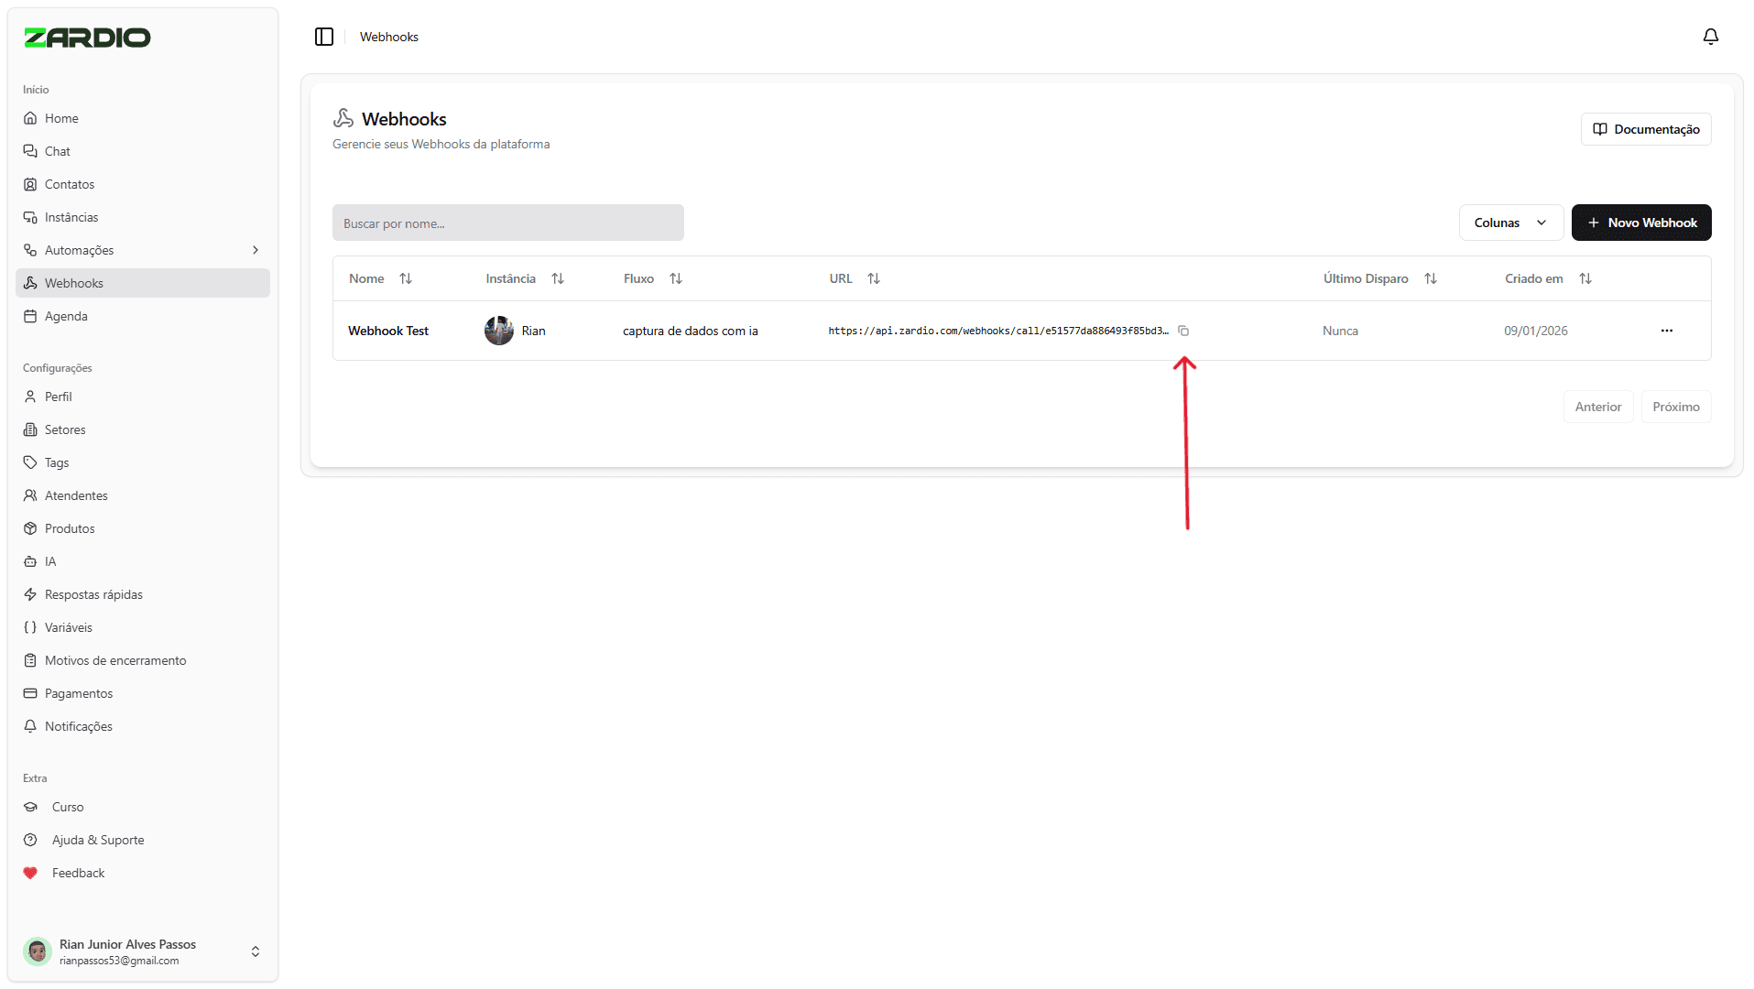Copy the webhook URL using the copy icon

[1184, 331]
